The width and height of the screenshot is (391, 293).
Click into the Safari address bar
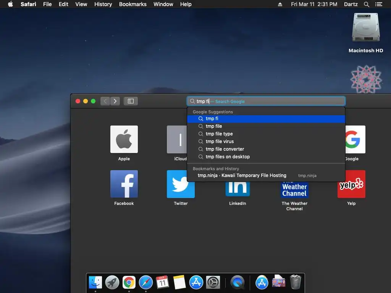click(266, 101)
